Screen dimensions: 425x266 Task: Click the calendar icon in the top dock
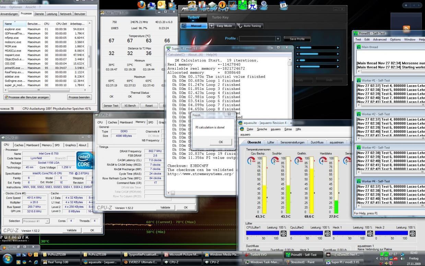[284, 5]
